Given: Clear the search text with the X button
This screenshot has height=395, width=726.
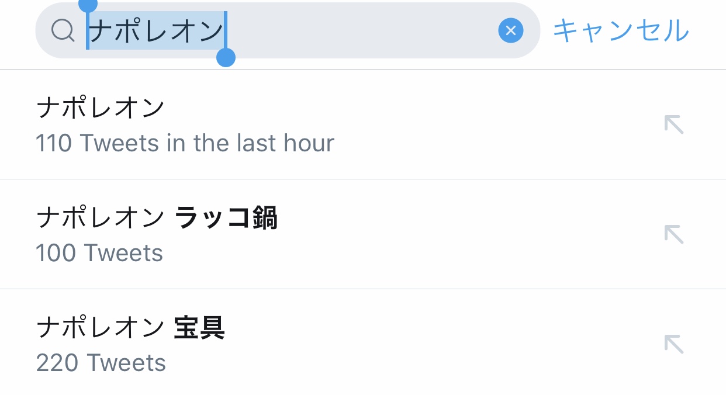Looking at the screenshot, I should click(510, 30).
